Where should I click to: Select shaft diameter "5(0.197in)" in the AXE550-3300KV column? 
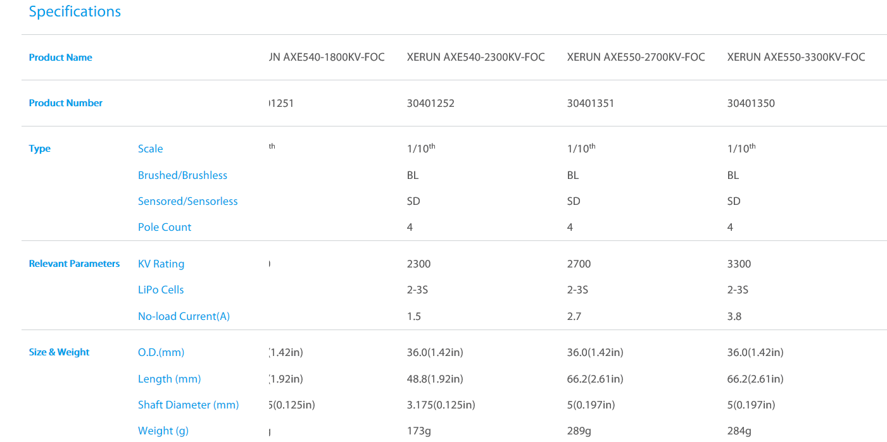click(x=752, y=405)
